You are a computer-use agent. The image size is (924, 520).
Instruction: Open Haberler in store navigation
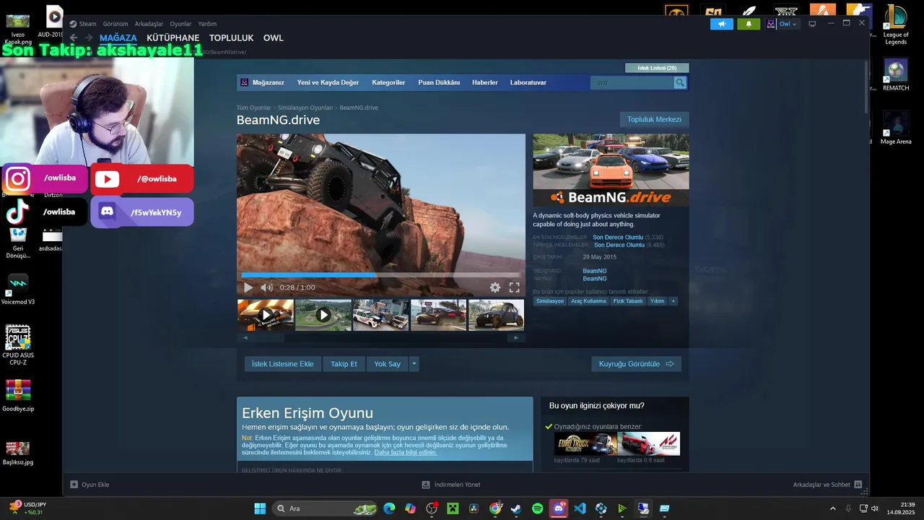[485, 82]
